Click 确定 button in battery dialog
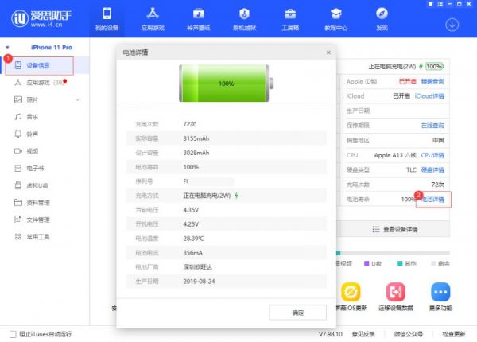477x342 pixels. [297, 312]
